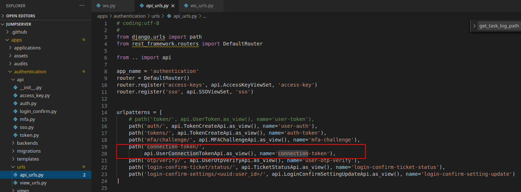Click Python file icon beside __init__.py
521x192 pixels.
tap(16, 87)
